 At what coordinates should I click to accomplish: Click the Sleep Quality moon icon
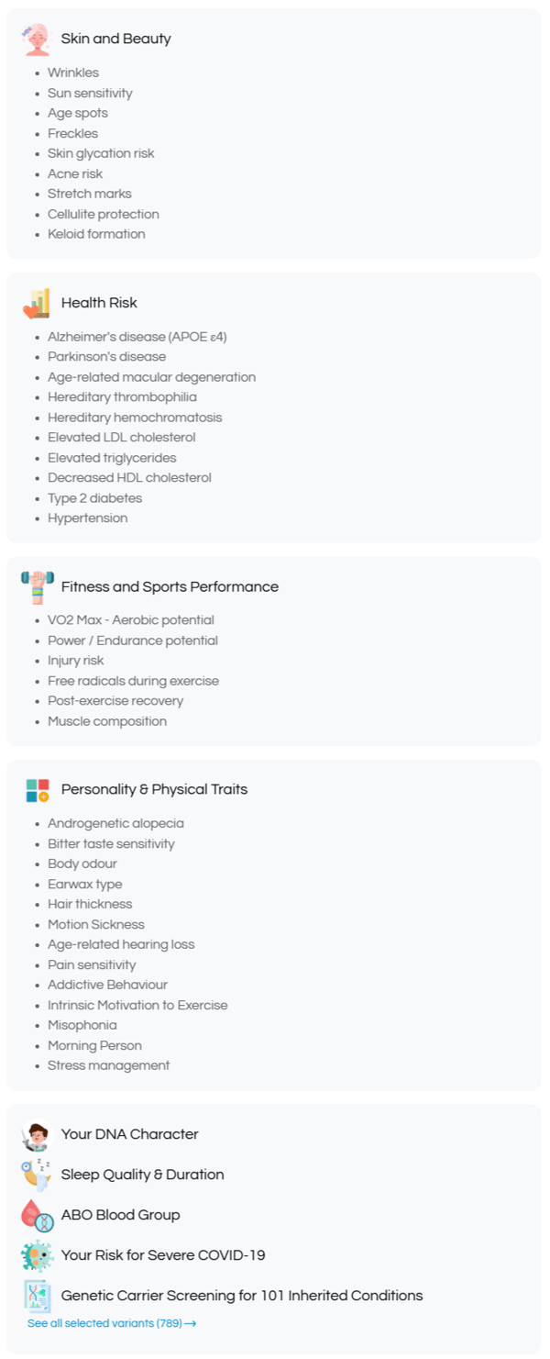[x=37, y=1175]
